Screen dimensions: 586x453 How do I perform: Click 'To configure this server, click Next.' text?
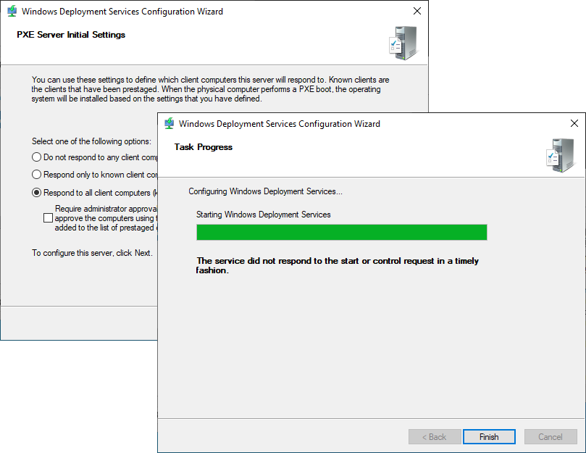coord(92,253)
